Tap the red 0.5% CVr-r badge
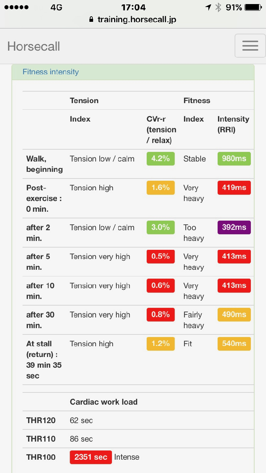This screenshot has height=473, width=266. click(x=161, y=256)
